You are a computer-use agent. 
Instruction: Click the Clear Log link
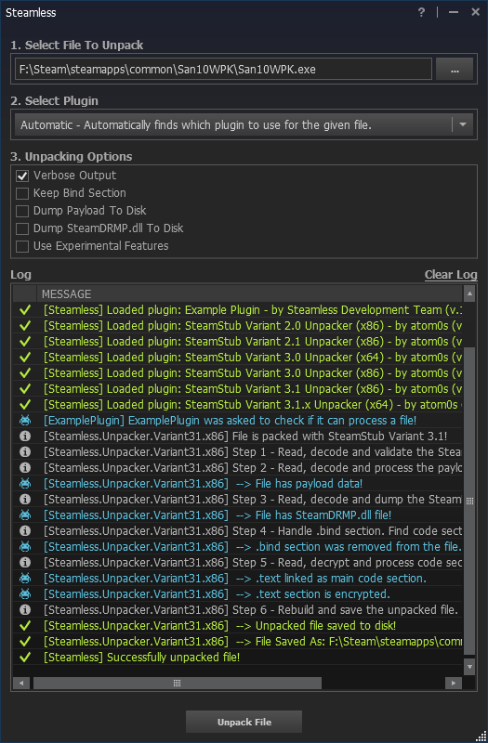[x=451, y=275]
